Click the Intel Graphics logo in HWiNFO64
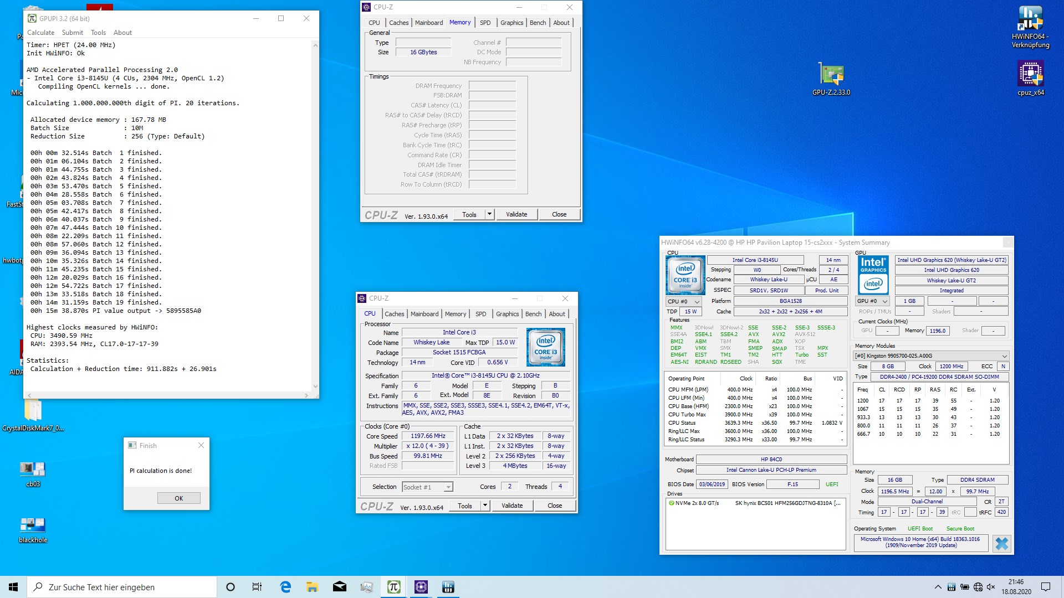This screenshot has width=1064, height=598. (x=873, y=275)
